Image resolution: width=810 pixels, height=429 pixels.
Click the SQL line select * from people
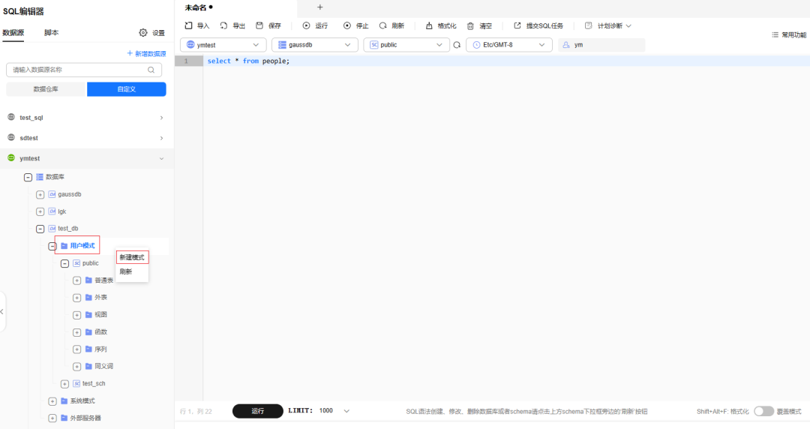(x=248, y=61)
